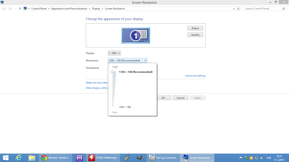Viewport: 289px width, 162px height.
Task: Click the Forward navigation arrow
Action: coord(10,9)
